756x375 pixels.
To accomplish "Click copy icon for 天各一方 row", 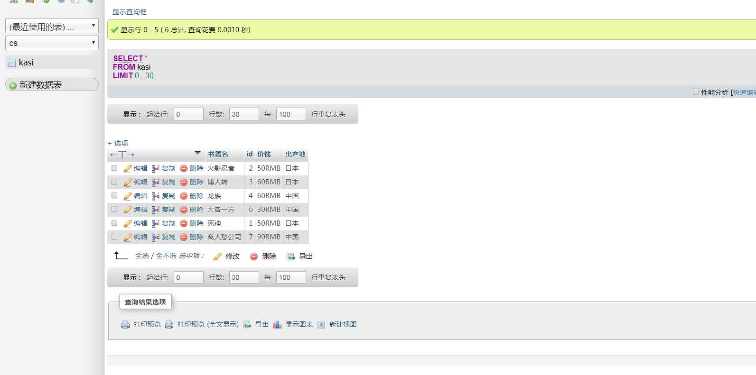I will coord(156,210).
